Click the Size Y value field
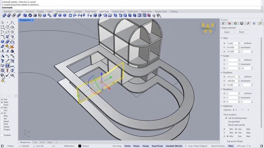Viewport: 264px width, 148px height. pyautogui.click(x=232, y=48)
